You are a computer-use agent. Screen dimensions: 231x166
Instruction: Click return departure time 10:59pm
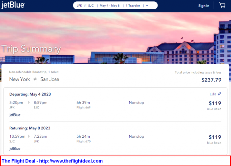(17, 137)
